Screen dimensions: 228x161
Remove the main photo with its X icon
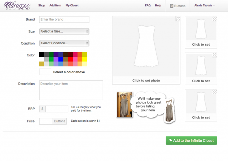pyautogui.click(x=178, y=19)
